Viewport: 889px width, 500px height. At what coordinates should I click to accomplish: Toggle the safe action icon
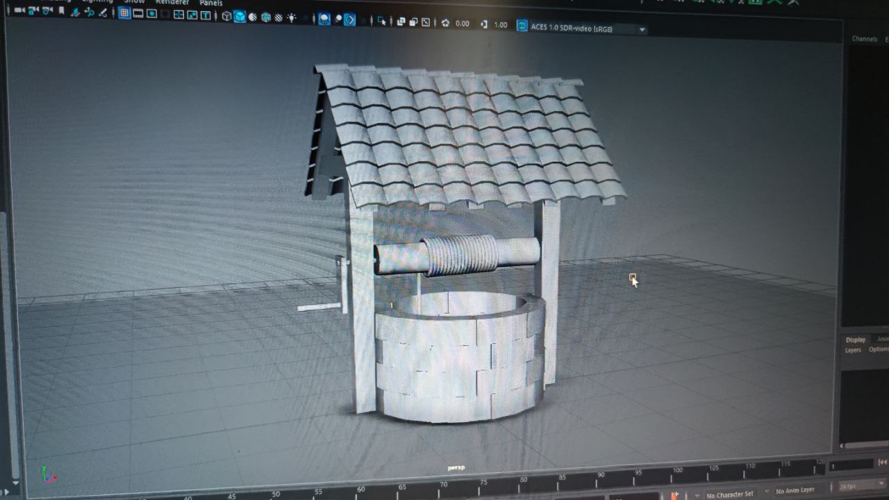pos(192,15)
